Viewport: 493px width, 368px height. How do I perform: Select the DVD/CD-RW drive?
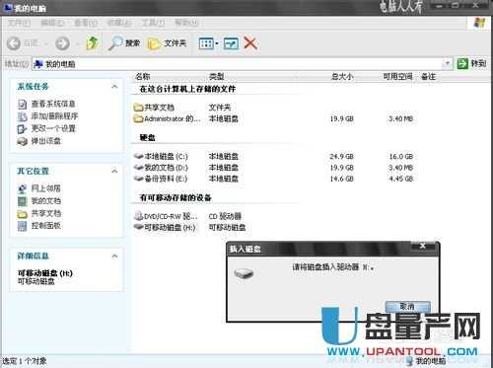(166, 216)
